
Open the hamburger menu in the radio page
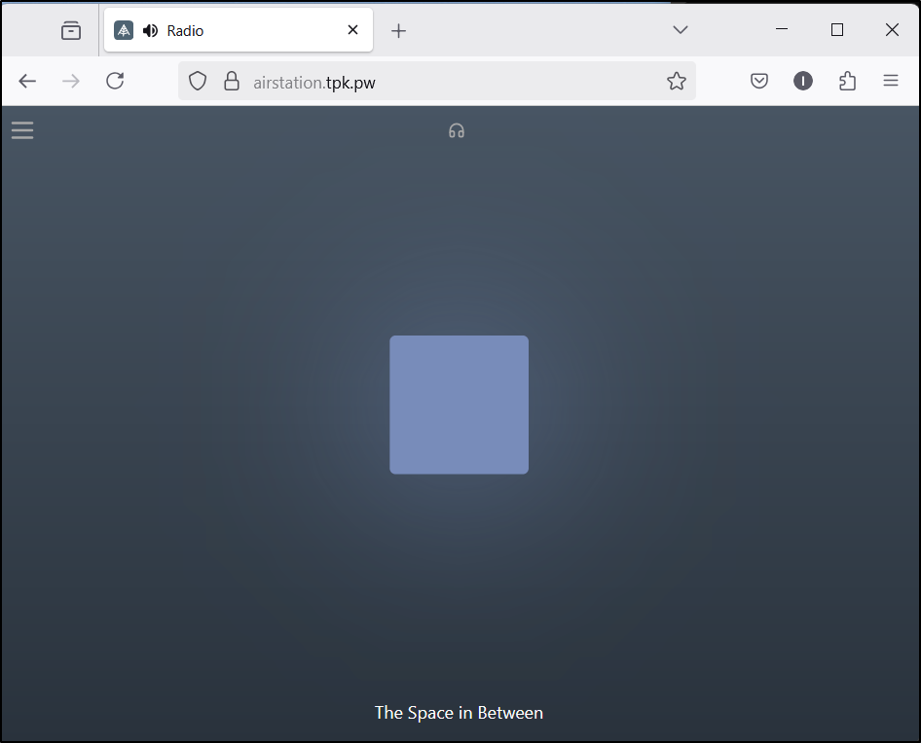click(x=22, y=129)
